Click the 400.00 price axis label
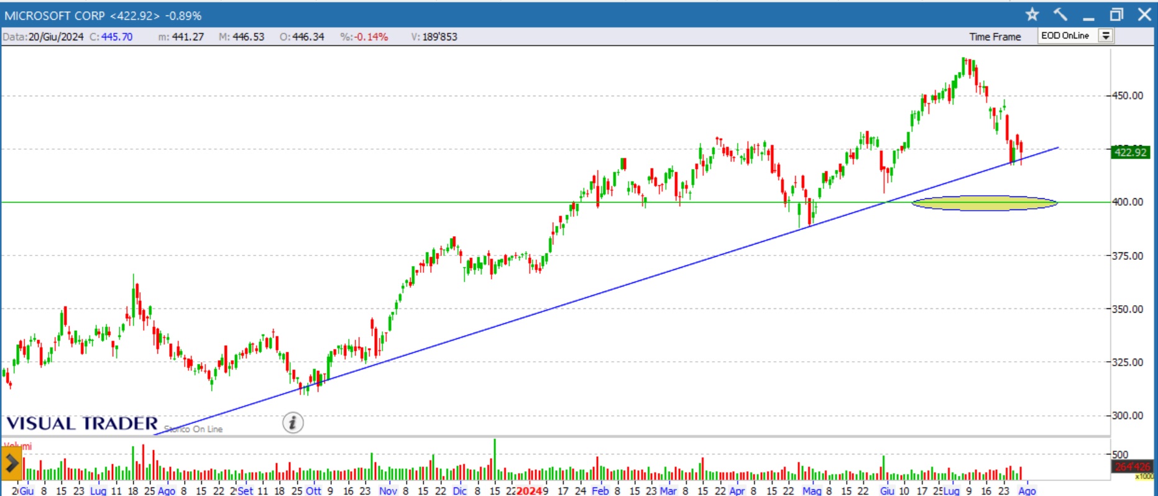The image size is (1158, 496). (1128, 202)
